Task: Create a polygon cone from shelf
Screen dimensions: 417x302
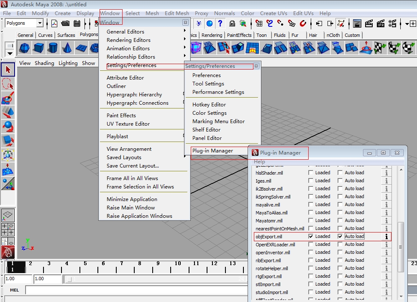Action: coord(67,48)
